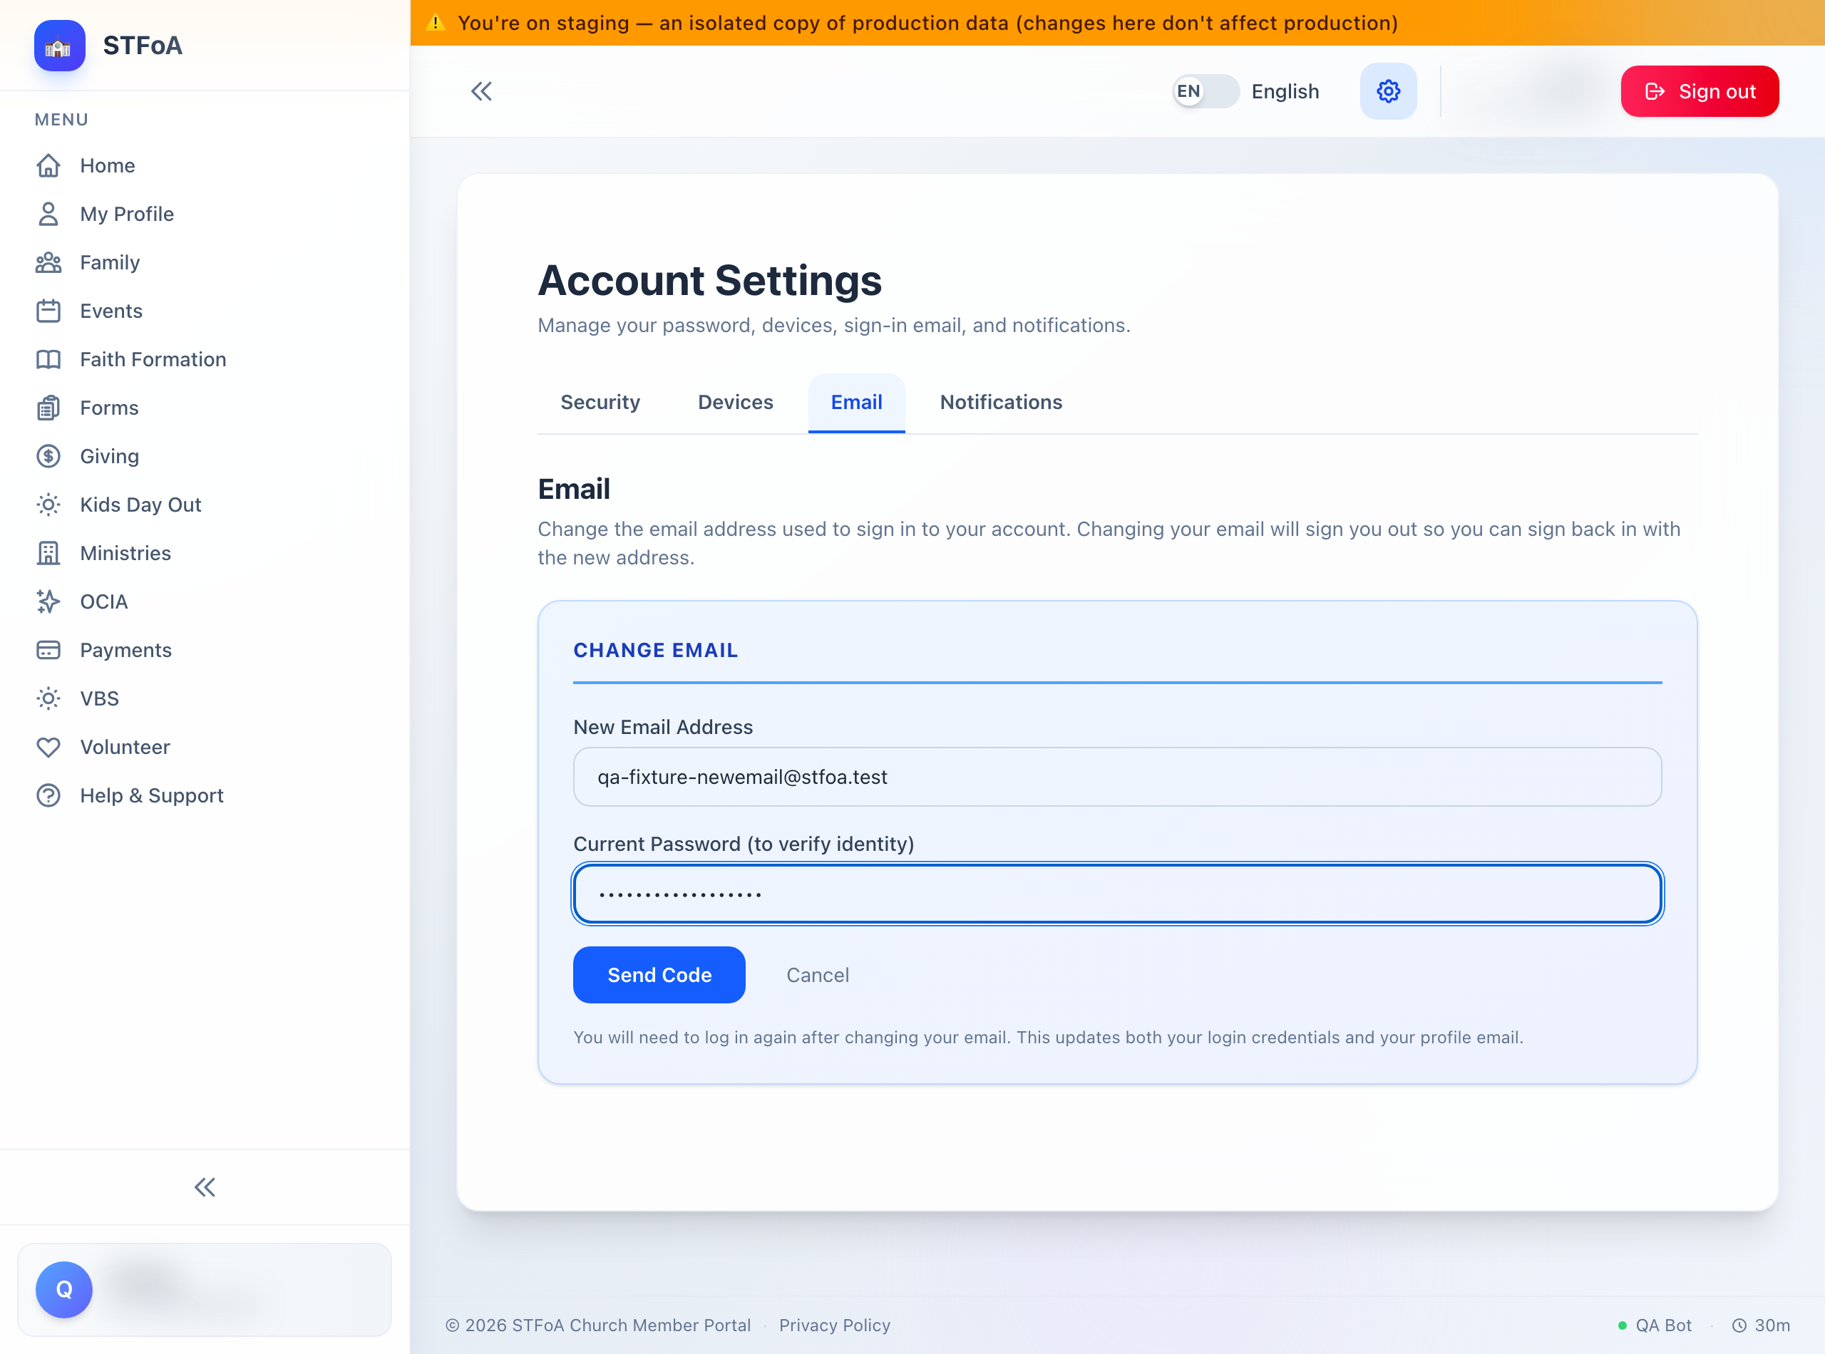Switch to the Devices tab
This screenshot has width=1825, height=1354.
tap(736, 403)
